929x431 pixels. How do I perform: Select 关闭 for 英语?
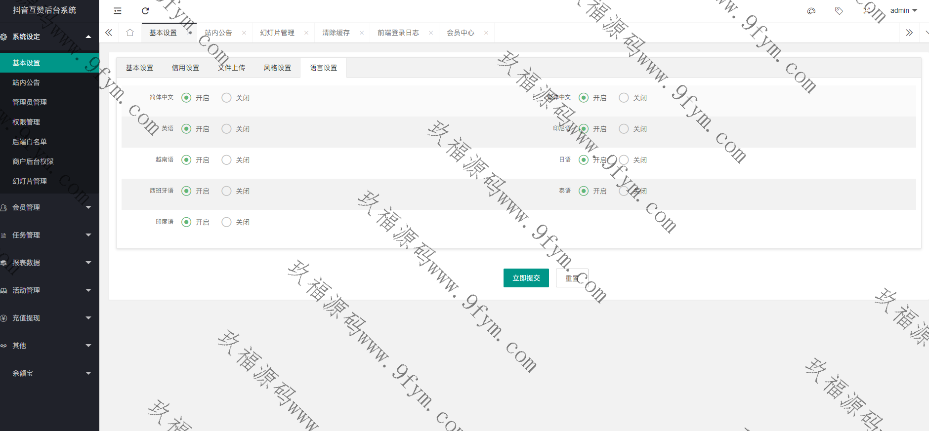[227, 129]
